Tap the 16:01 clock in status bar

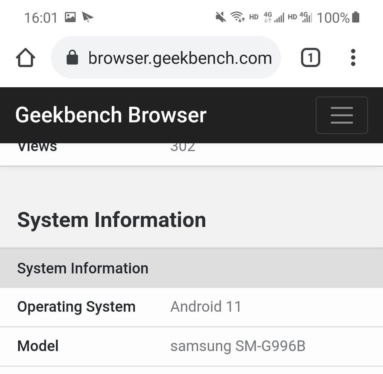pos(40,17)
